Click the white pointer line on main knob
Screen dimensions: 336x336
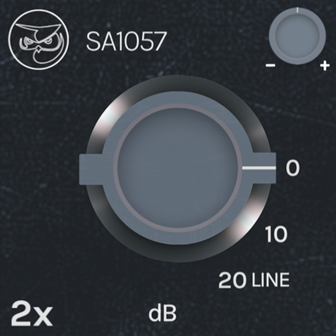tap(259, 168)
